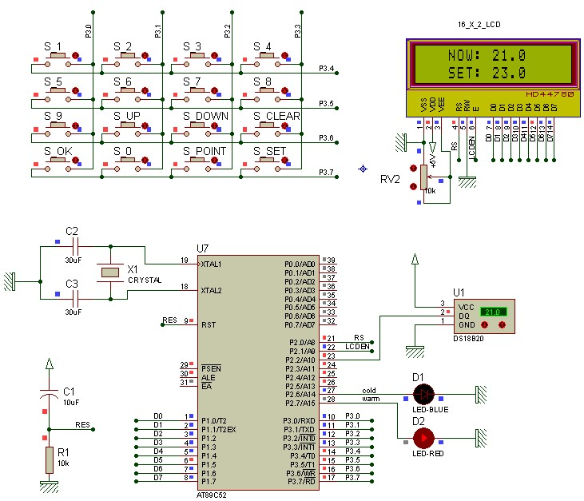Select the ground symbol at LCD VSS pin

click(x=401, y=142)
